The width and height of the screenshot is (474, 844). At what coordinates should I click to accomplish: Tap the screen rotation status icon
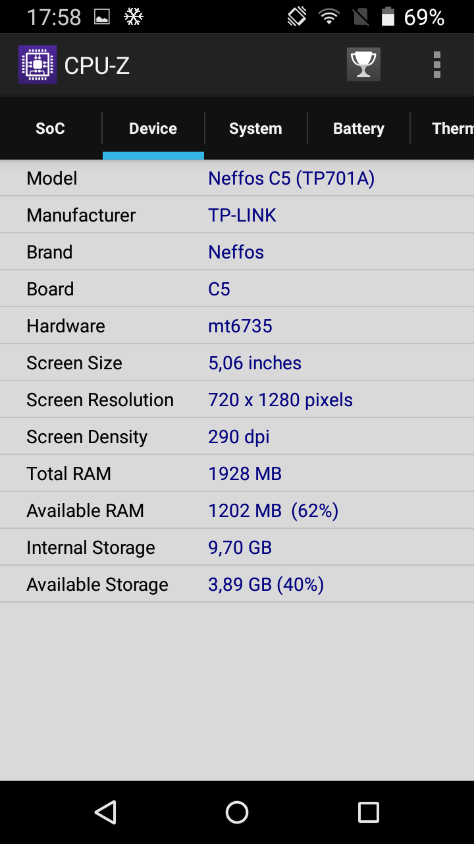[297, 16]
